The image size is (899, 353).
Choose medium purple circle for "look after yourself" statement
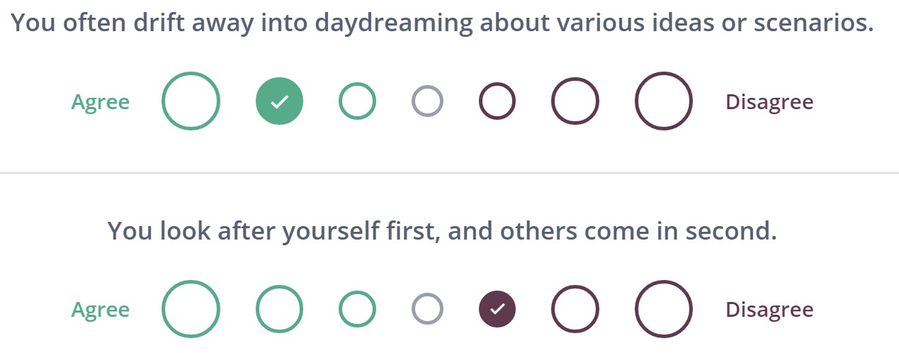coord(575,309)
